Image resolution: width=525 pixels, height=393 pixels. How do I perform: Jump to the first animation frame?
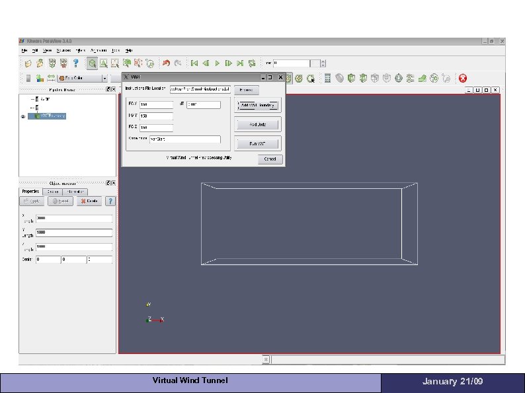point(194,63)
